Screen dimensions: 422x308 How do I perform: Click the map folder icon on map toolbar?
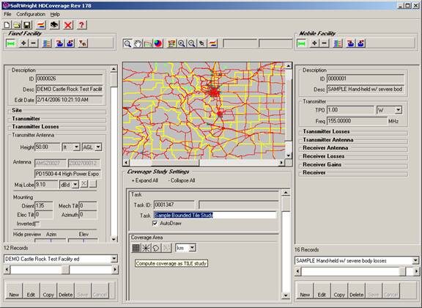(x=147, y=43)
